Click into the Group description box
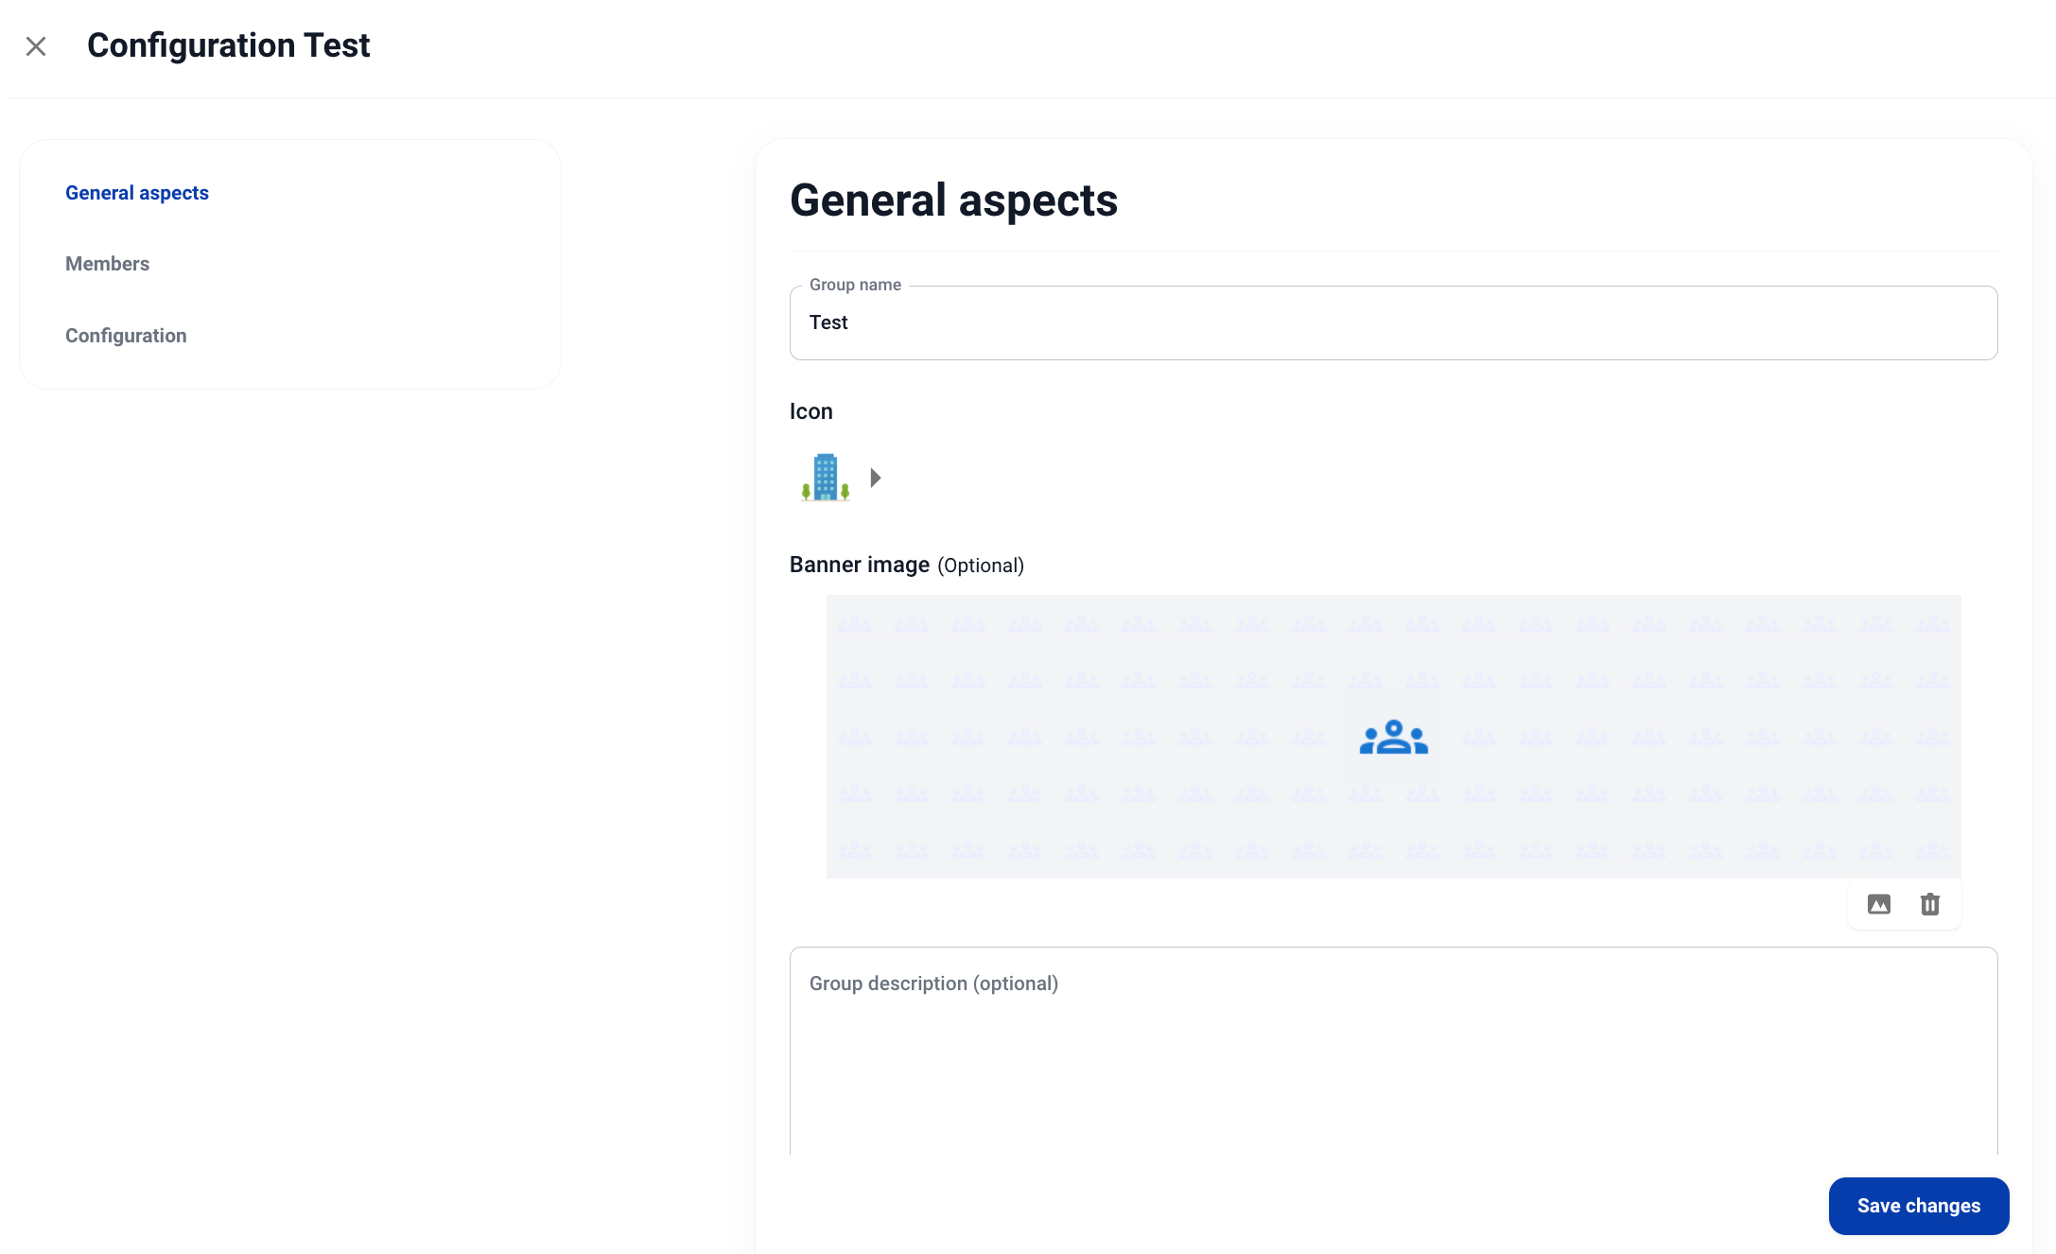This screenshot has width=2056, height=1254. tap(1393, 1059)
